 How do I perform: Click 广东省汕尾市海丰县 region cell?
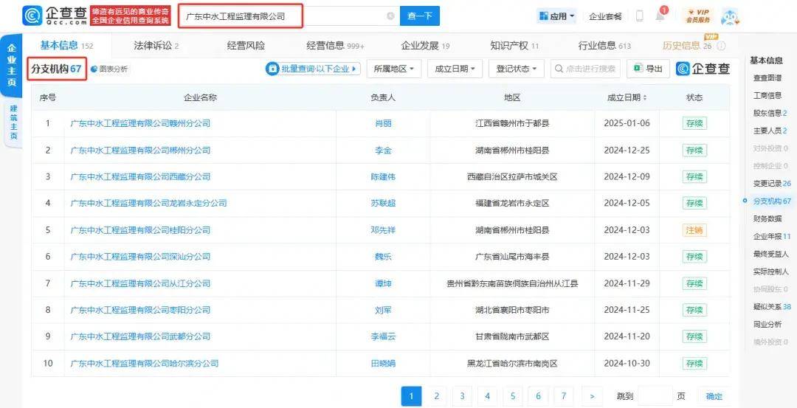512,257
